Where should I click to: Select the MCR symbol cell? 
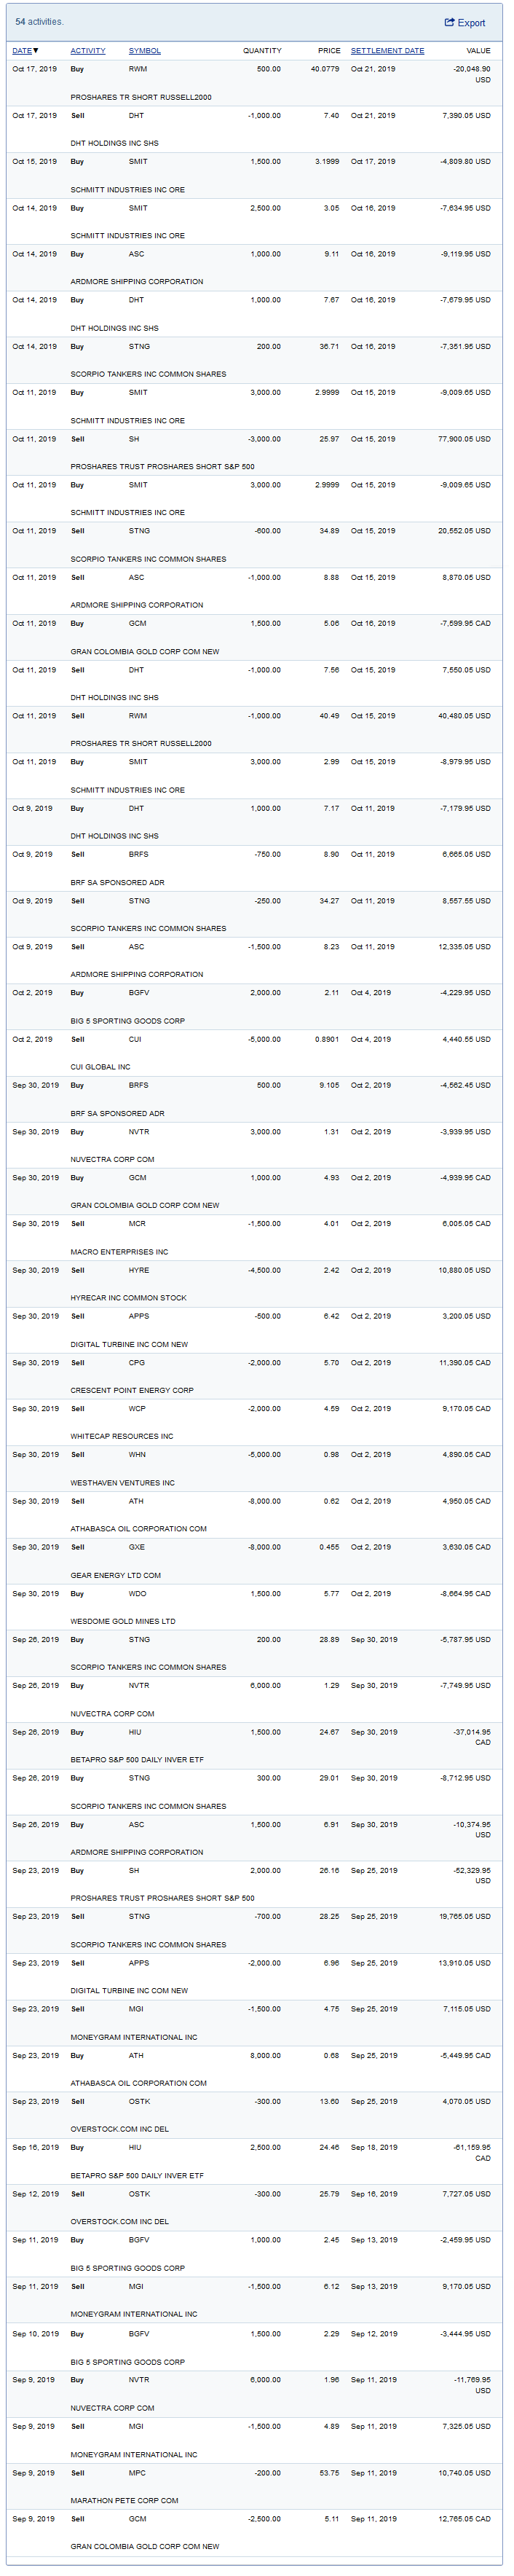pos(137,1223)
